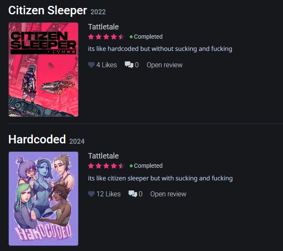
Task: Open review link for Citizen Sleeper
Action: click(165, 65)
